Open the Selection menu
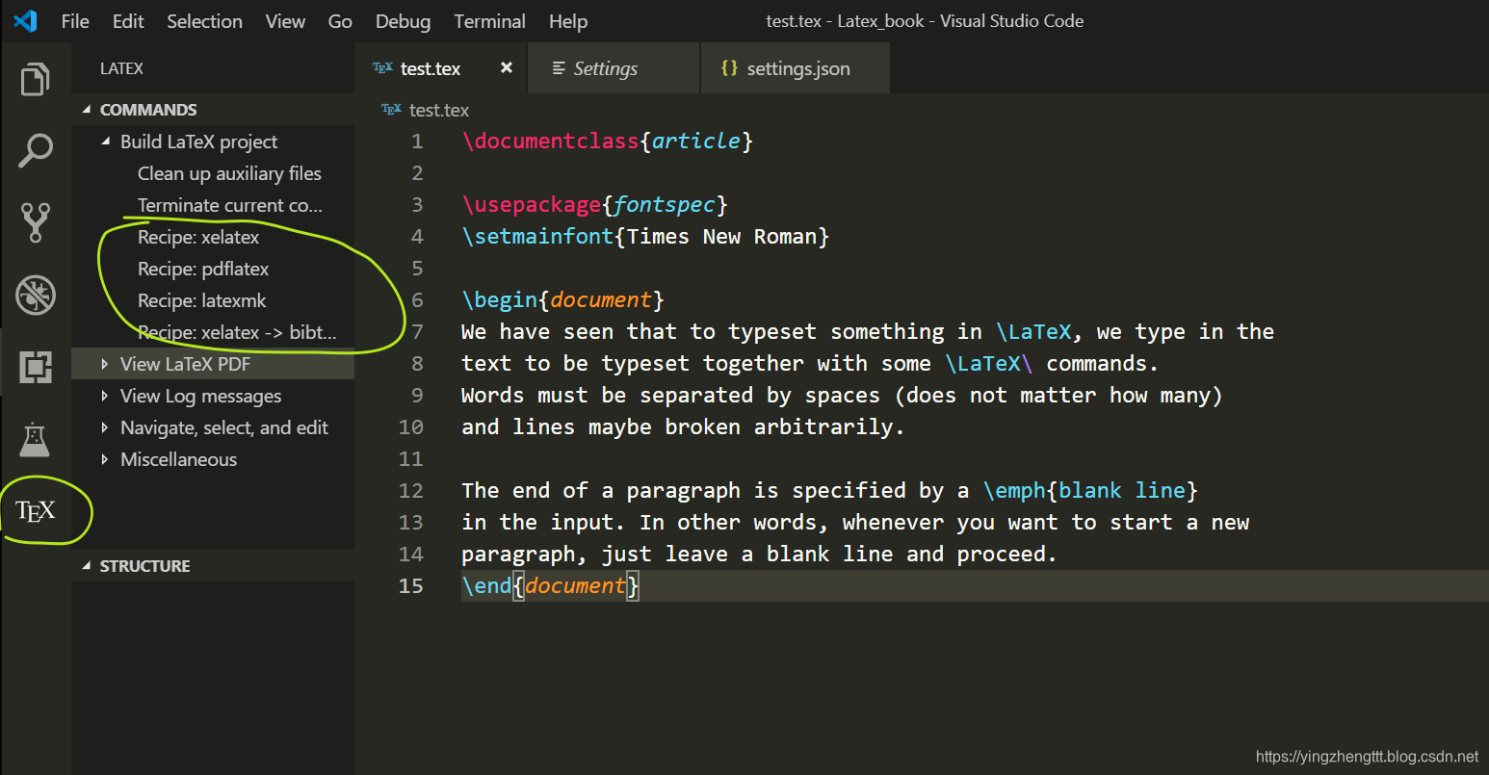Viewport: 1489px width, 775px height. point(204,21)
